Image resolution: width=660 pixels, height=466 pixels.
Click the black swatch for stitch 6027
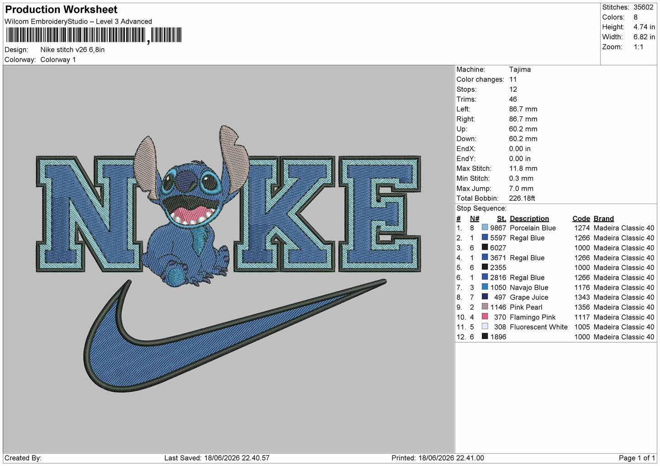point(485,247)
